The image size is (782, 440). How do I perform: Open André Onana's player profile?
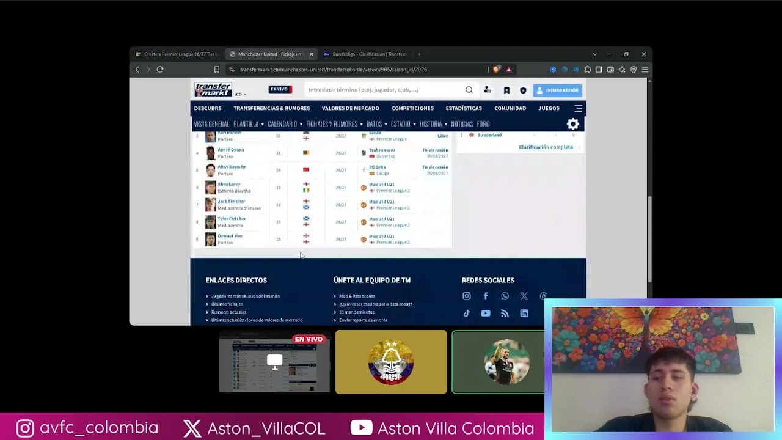point(231,150)
